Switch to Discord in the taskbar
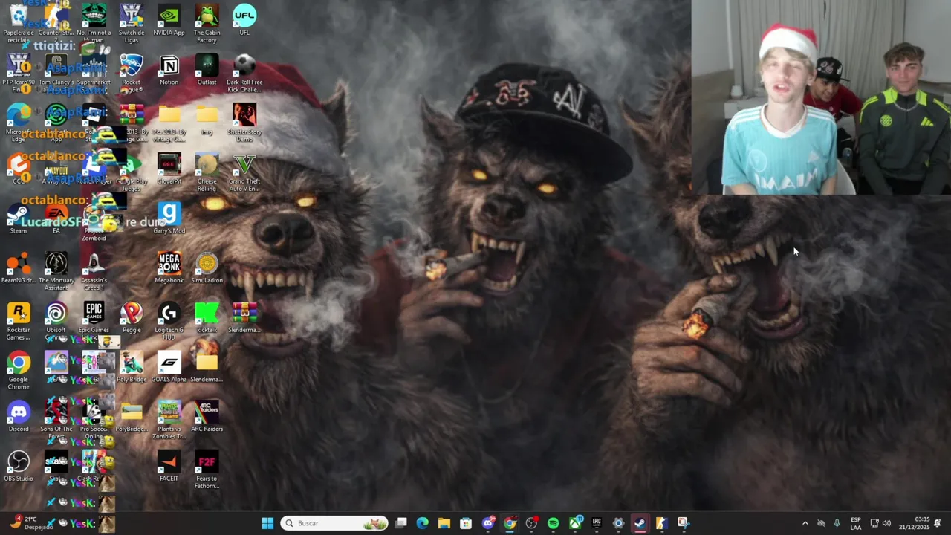Image resolution: width=951 pixels, height=535 pixels. (487, 523)
